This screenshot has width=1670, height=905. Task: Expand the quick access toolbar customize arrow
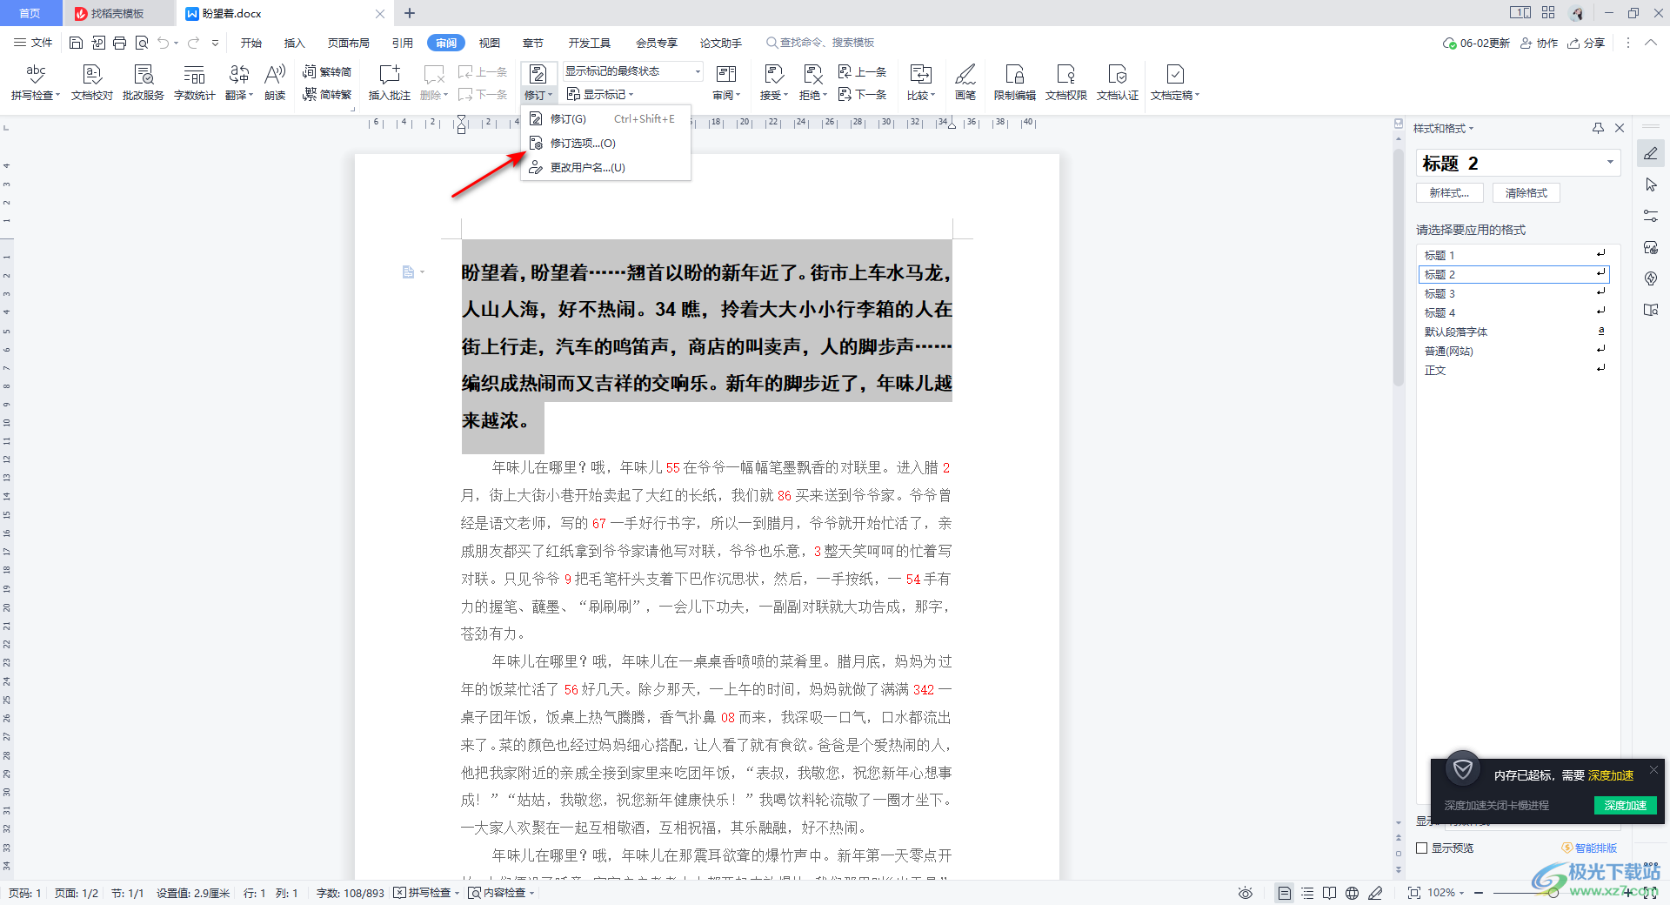(x=215, y=43)
